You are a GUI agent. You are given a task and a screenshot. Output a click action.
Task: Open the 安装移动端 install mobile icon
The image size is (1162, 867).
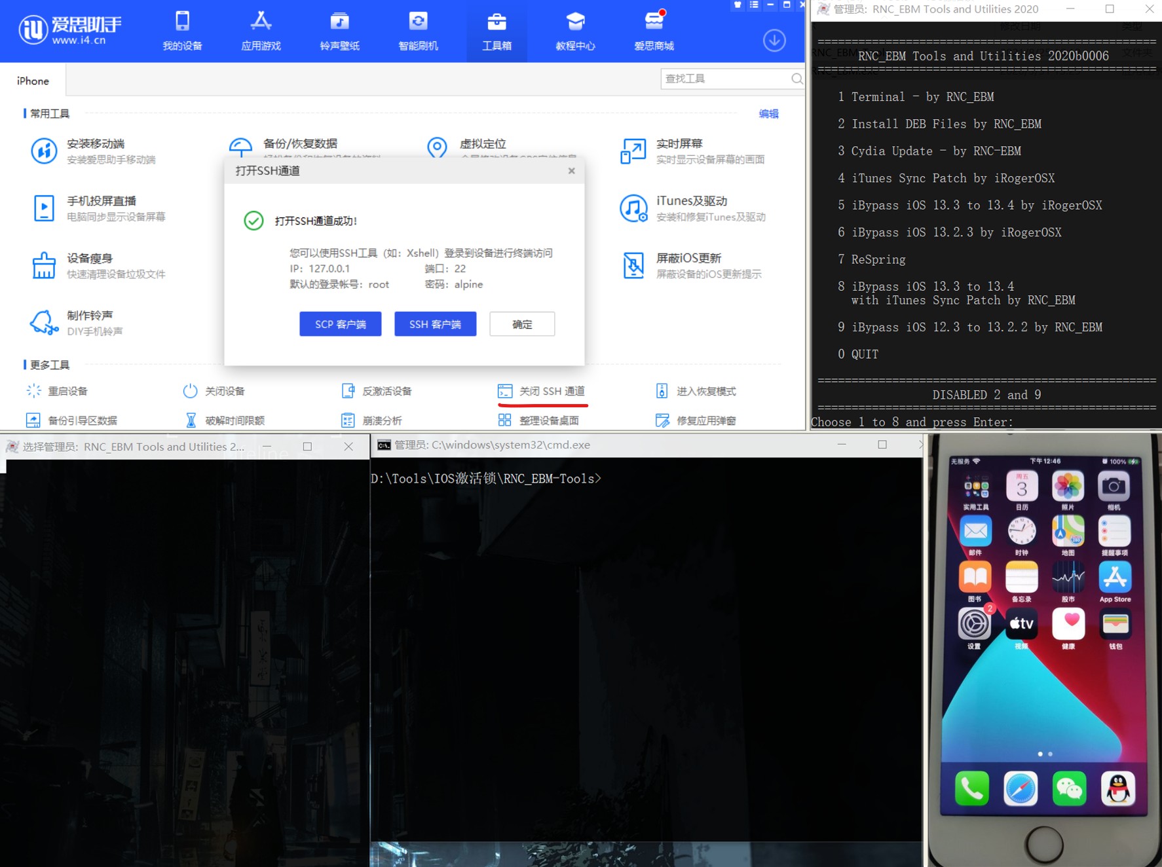pyautogui.click(x=44, y=151)
